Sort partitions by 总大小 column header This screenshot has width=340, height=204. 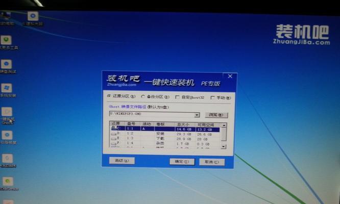(x=183, y=124)
